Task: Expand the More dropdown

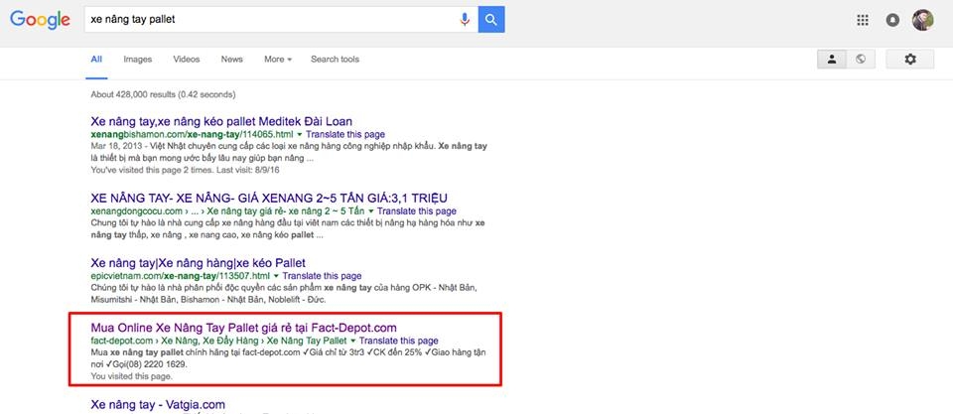Action: [x=278, y=59]
